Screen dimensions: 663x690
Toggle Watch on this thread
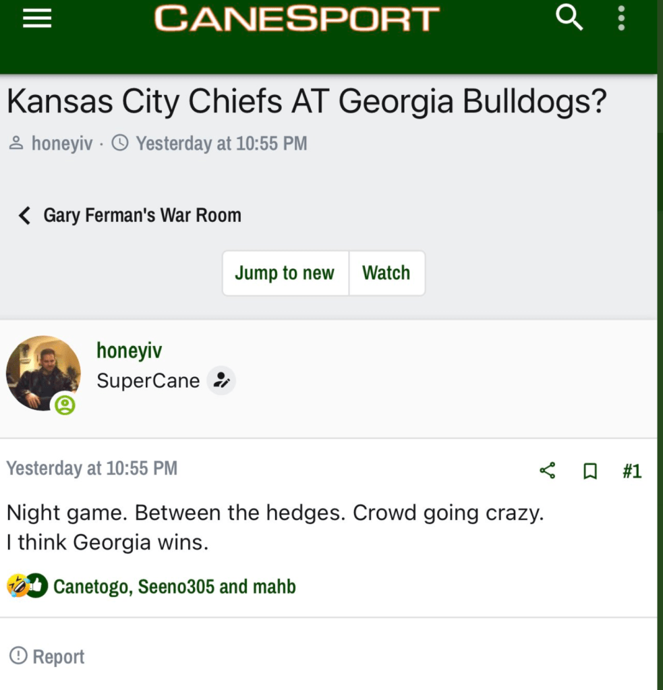pyautogui.click(x=386, y=273)
